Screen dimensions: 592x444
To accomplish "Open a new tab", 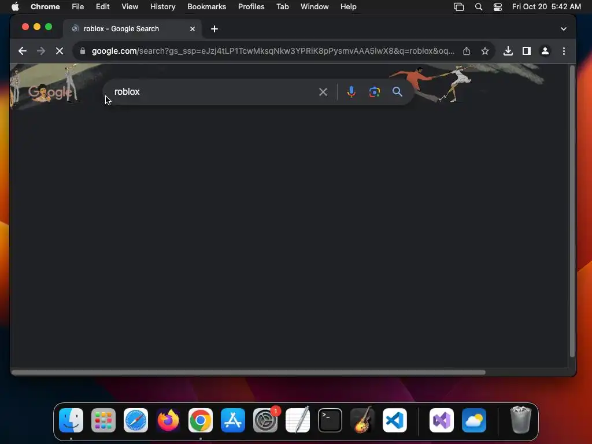I will [214, 29].
